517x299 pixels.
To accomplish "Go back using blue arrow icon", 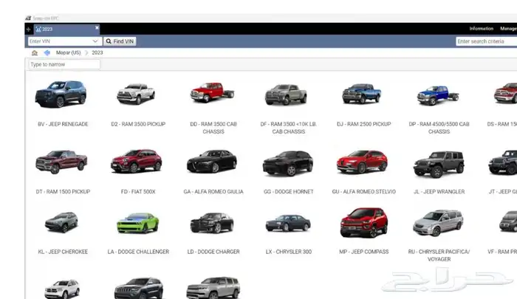I will tap(47, 52).
